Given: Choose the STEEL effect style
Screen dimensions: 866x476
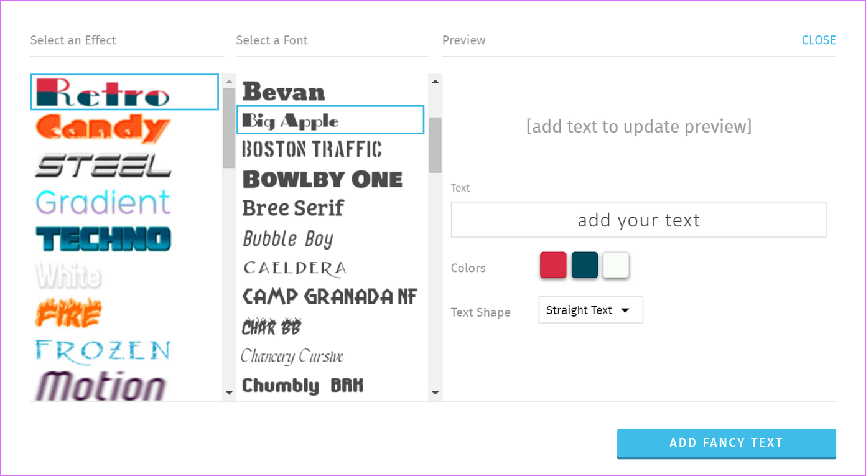Looking at the screenshot, I should click(103, 166).
